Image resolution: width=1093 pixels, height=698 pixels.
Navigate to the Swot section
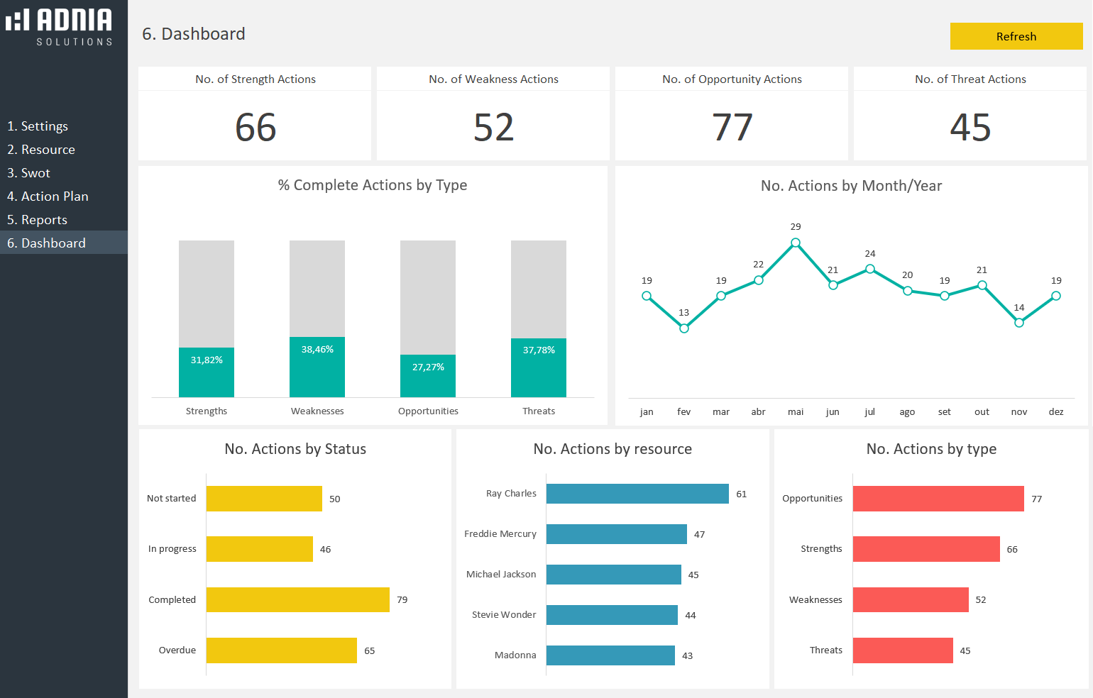coord(28,173)
